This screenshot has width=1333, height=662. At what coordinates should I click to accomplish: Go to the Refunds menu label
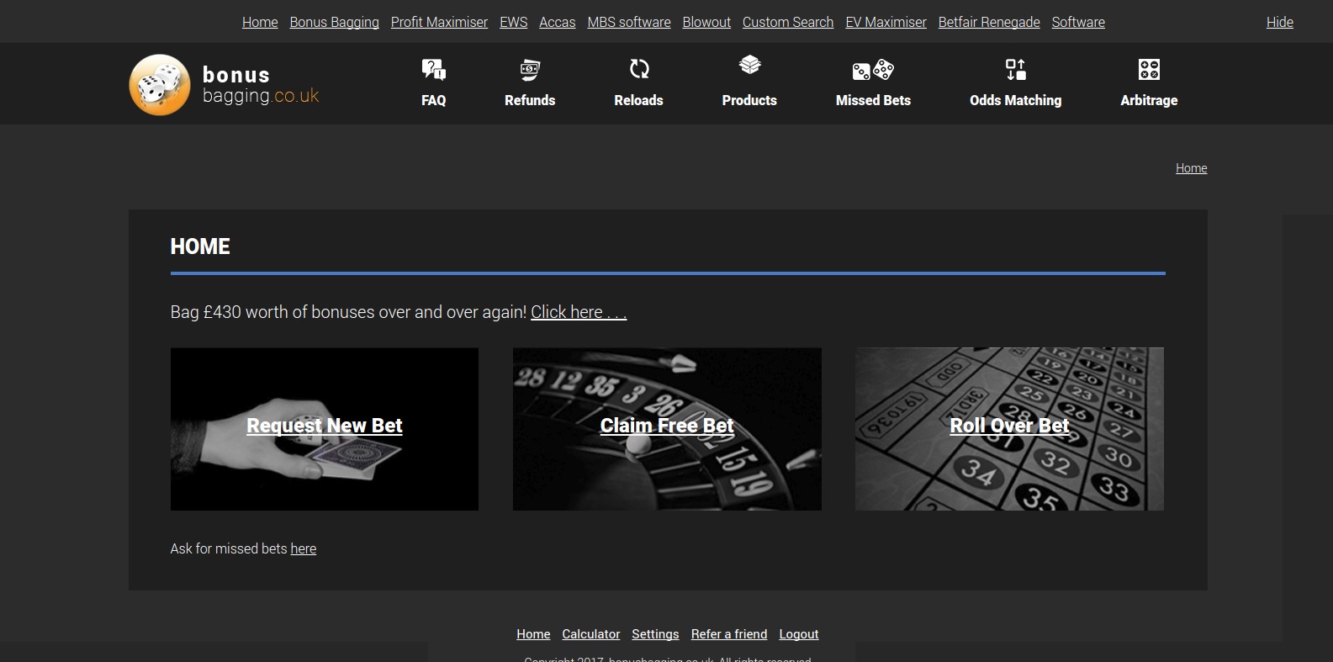(x=530, y=100)
